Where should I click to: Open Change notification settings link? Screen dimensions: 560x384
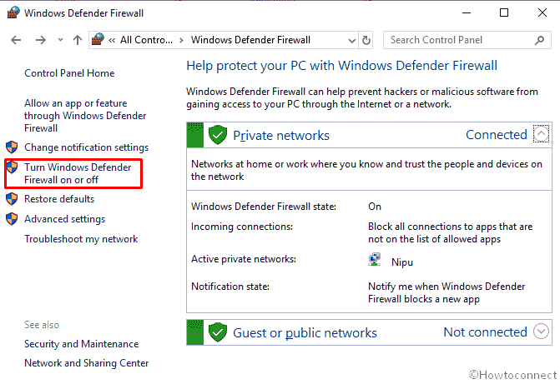pos(87,147)
